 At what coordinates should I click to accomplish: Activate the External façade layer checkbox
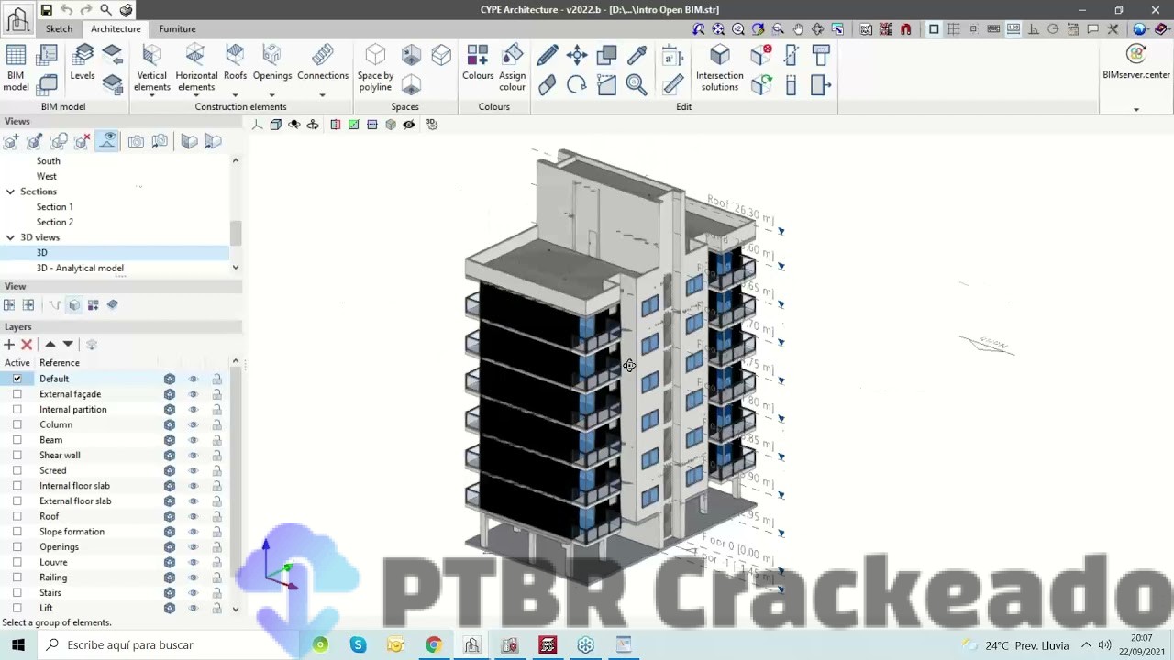17,394
